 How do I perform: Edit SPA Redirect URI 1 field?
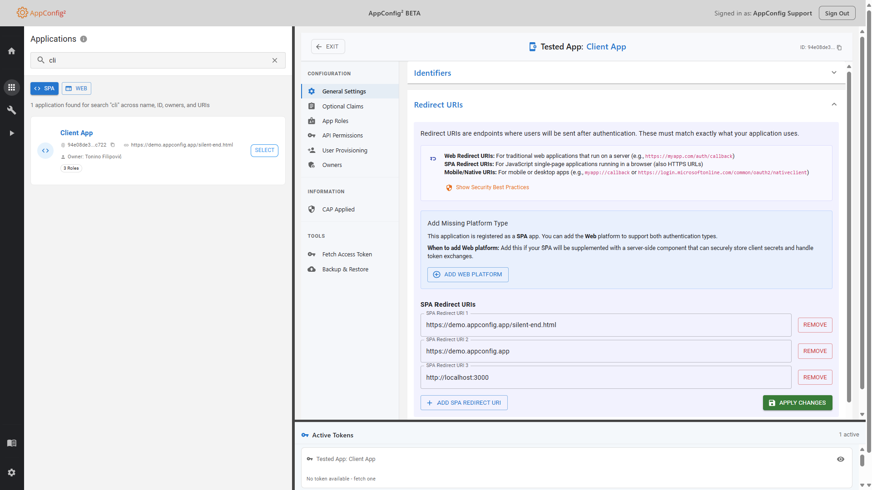[606, 325]
